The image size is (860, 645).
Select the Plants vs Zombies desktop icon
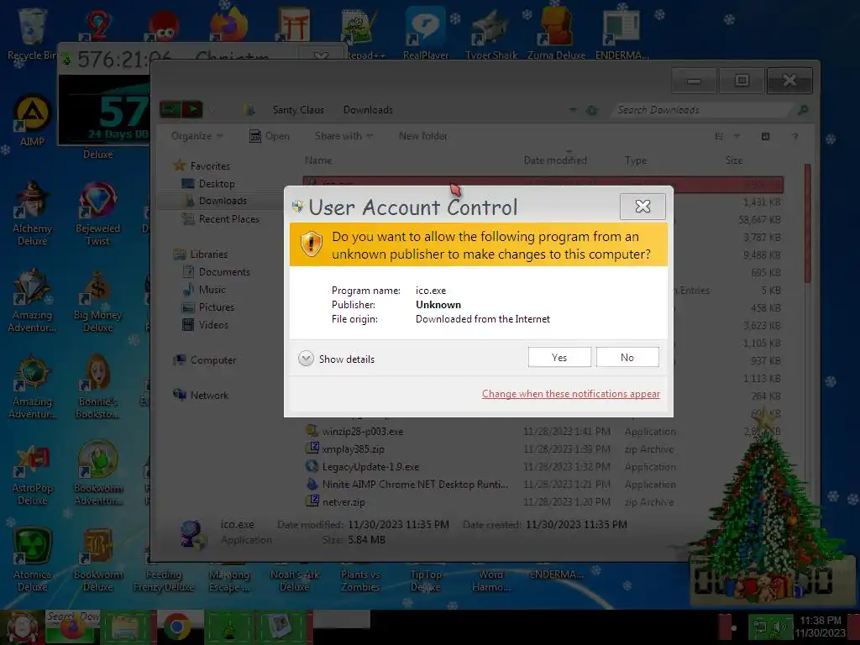(x=359, y=580)
